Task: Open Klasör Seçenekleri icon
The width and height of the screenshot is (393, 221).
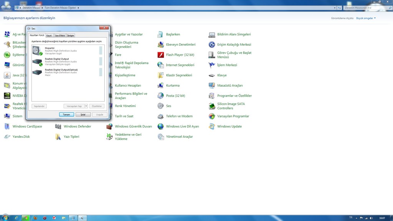Action: (x=160, y=75)
